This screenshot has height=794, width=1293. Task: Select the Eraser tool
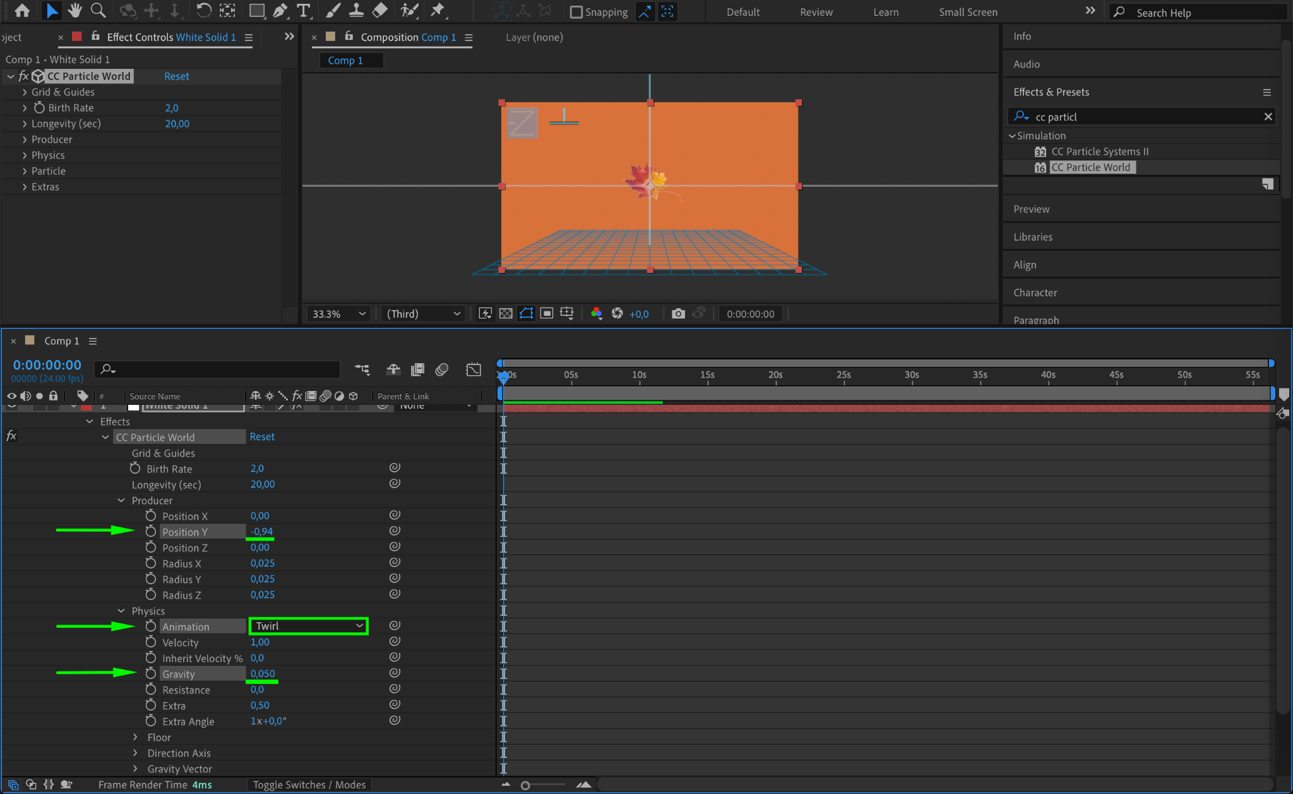pyautogui.click(x=380, y=10)
